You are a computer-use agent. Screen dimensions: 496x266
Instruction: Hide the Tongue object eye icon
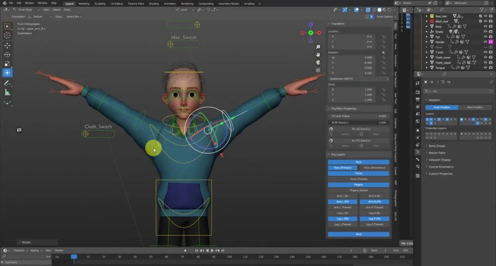click(486, 68)
